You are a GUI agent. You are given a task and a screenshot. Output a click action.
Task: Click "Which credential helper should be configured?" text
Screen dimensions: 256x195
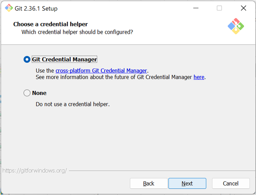[77, 32]
